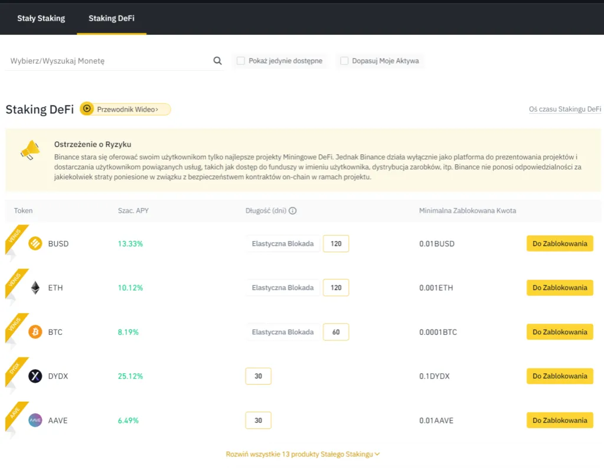Screen dimensions: 604x469
Task: Click the 0.0001BTC minimum amount
Action: click(x=438, y=332)
